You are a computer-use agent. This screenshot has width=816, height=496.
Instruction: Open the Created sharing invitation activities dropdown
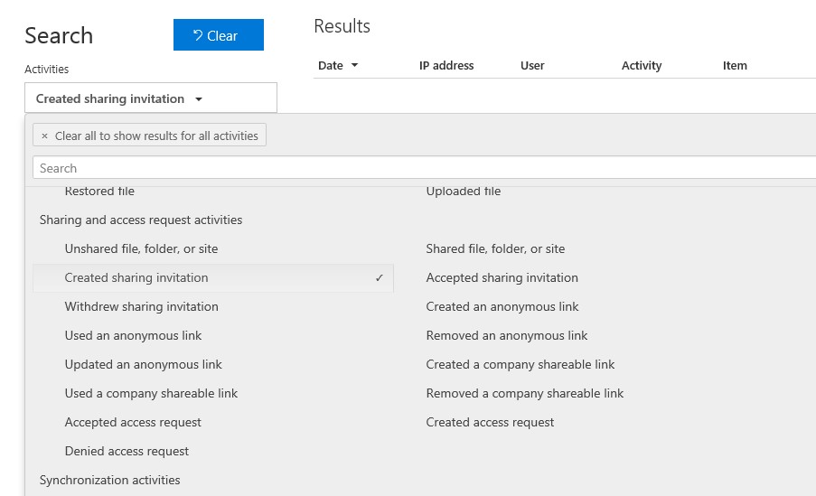(150, 98)
